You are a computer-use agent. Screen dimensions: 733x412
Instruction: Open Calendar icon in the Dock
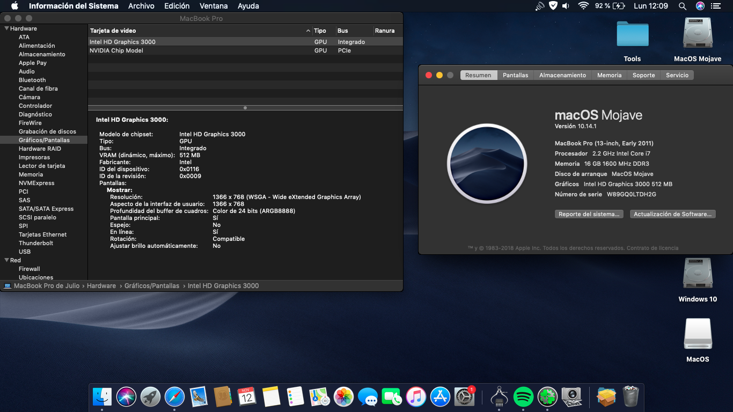(247, 397)
